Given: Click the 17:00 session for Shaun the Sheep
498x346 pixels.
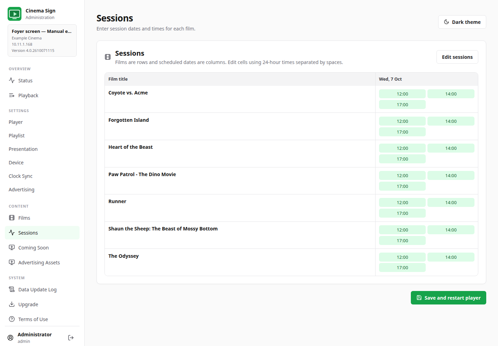Looking at the screenshot, I should click(402, 240).
